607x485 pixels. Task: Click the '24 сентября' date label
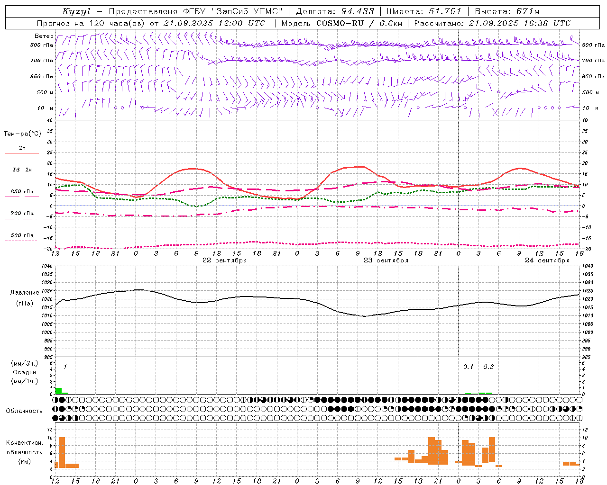pos(547,260)
